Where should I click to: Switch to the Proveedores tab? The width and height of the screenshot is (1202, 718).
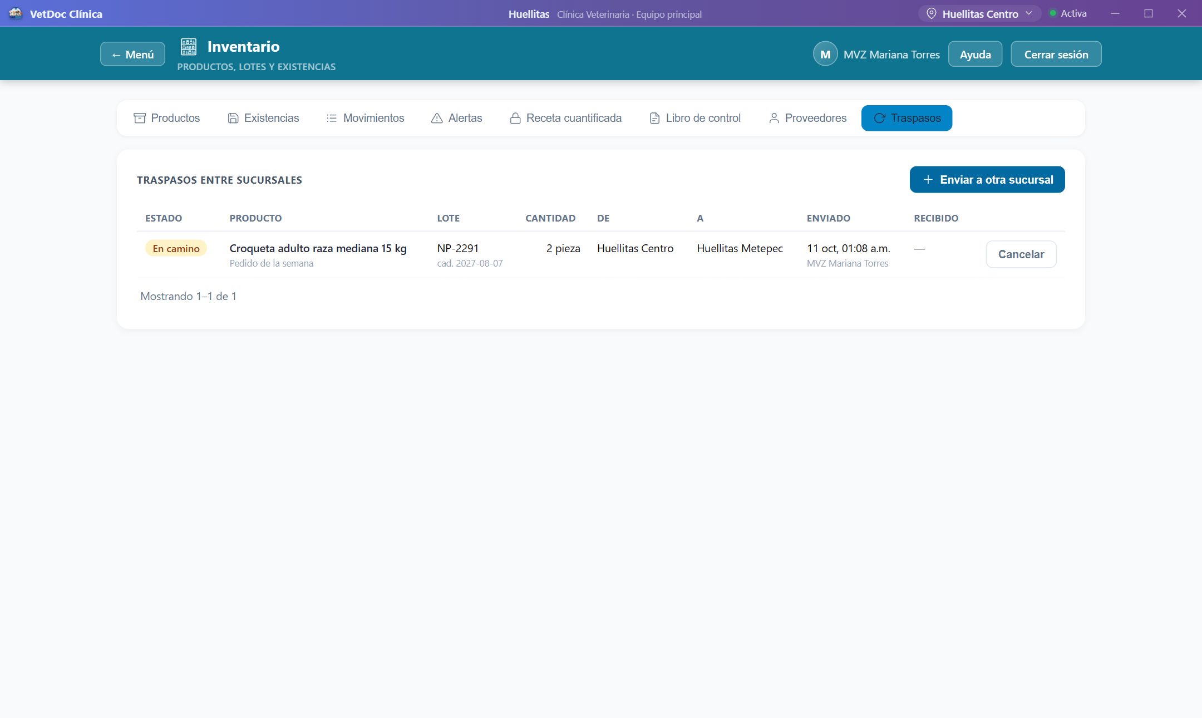[807, 118]
